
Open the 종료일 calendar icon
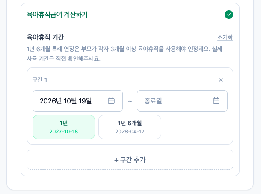[x=216, y=101]
